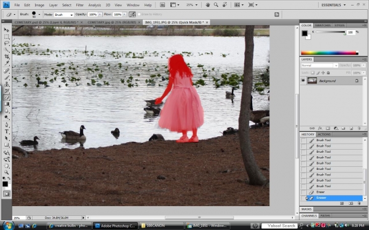Open the Arrange Documents dropdown
The width and height of the screenshot is (369, 230).
(x=239, y=5)
